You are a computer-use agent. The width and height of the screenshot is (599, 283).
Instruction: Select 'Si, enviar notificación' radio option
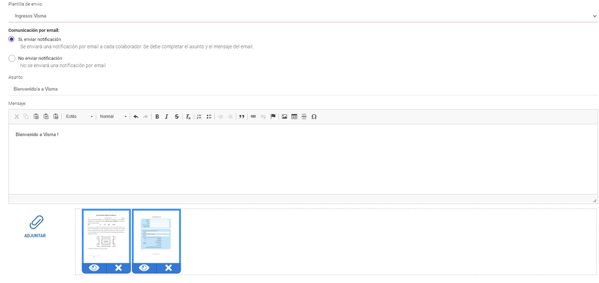[12, 40]
